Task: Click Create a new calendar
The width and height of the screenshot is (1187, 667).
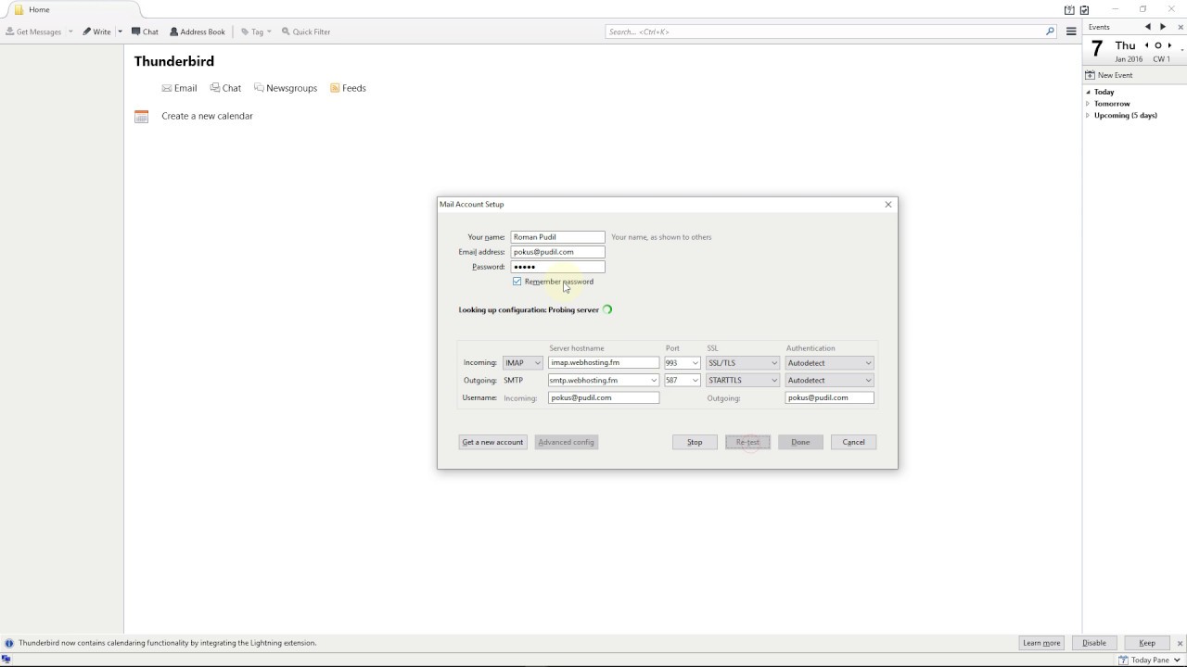Action: pyautogui.click(x=207, y=116)
